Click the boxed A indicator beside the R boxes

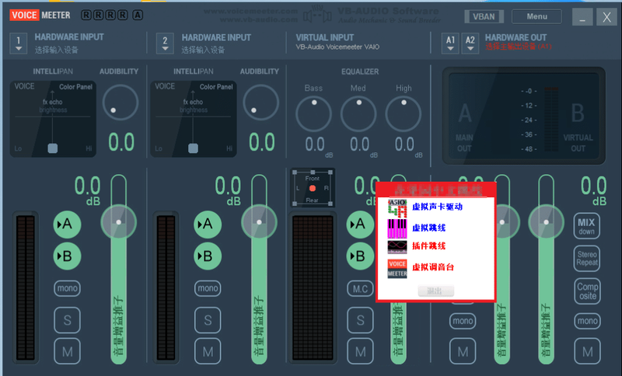(138, 15)
